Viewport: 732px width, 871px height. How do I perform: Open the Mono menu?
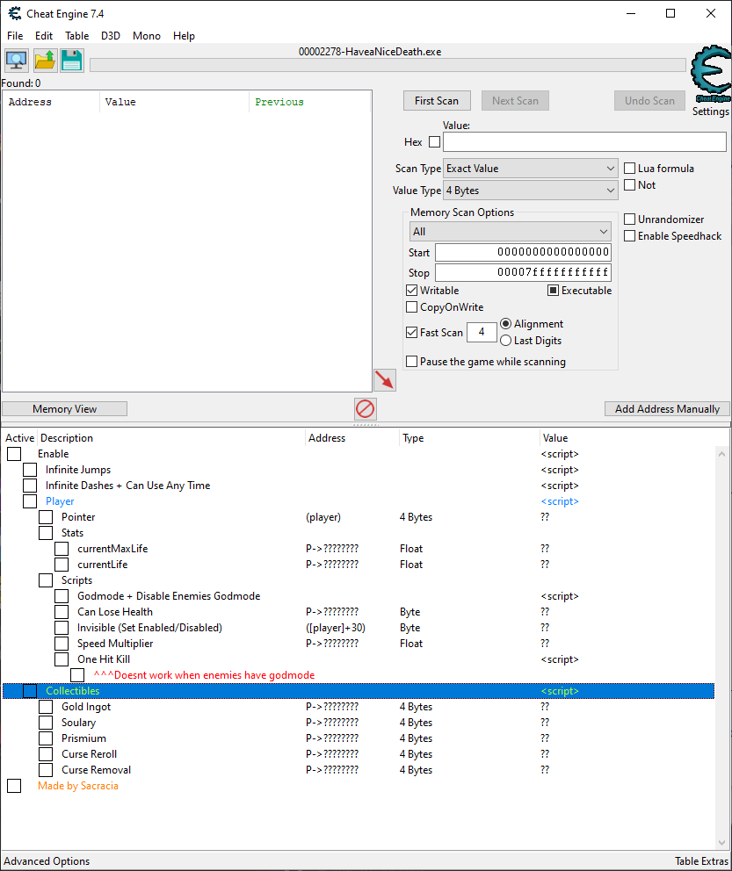tap(146, 36)
